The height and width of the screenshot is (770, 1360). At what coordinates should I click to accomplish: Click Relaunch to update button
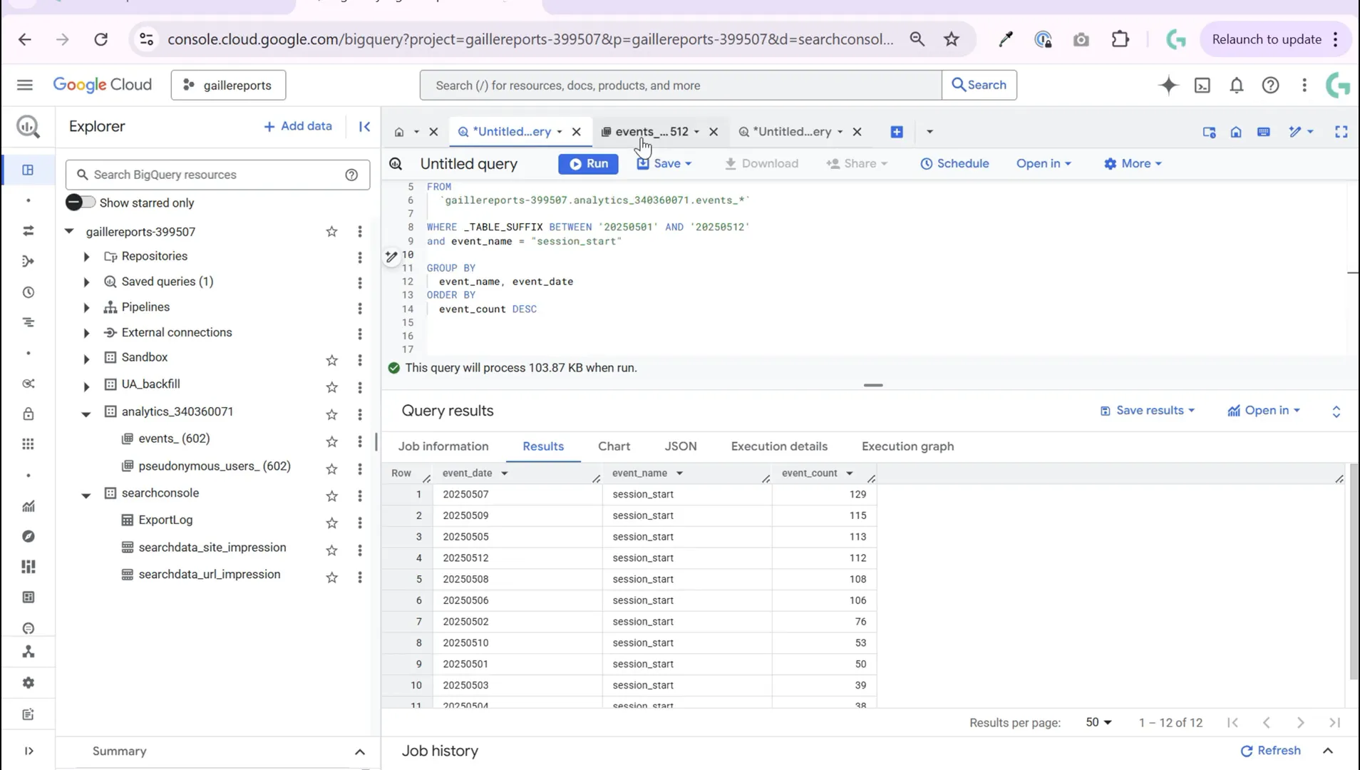[x=1267, y=39]
